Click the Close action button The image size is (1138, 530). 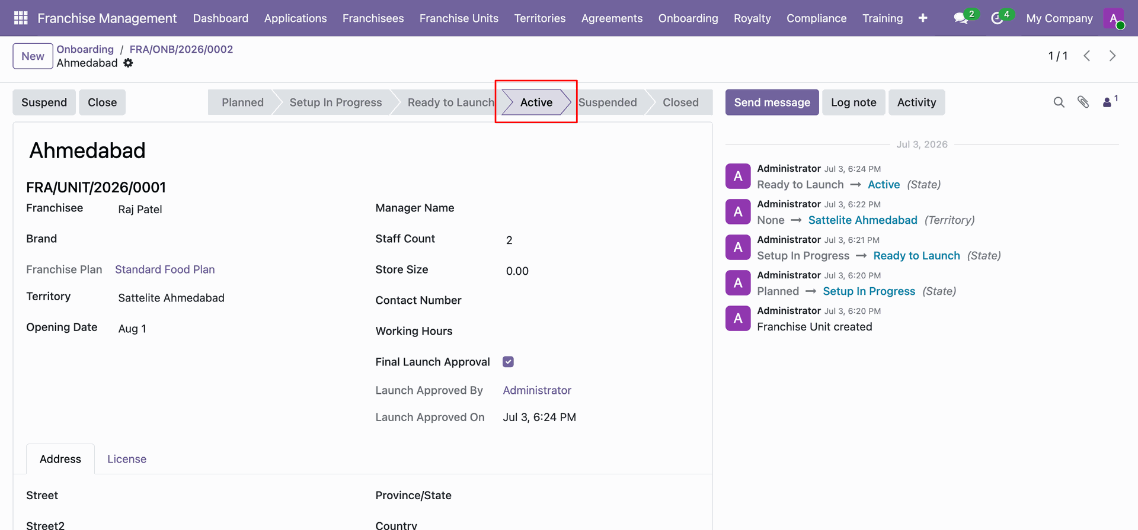[x=102, y=102]
